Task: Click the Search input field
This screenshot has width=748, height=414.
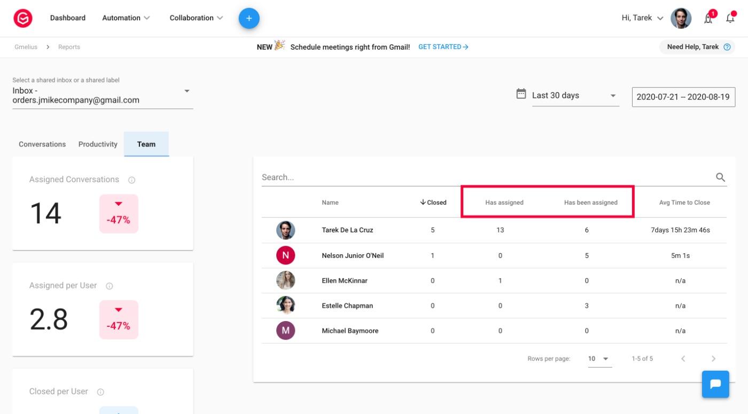Action: [x=486, y=177]
